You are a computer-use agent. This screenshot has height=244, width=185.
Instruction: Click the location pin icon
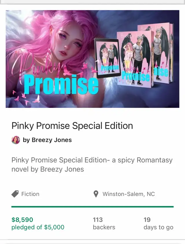point(96,194)
